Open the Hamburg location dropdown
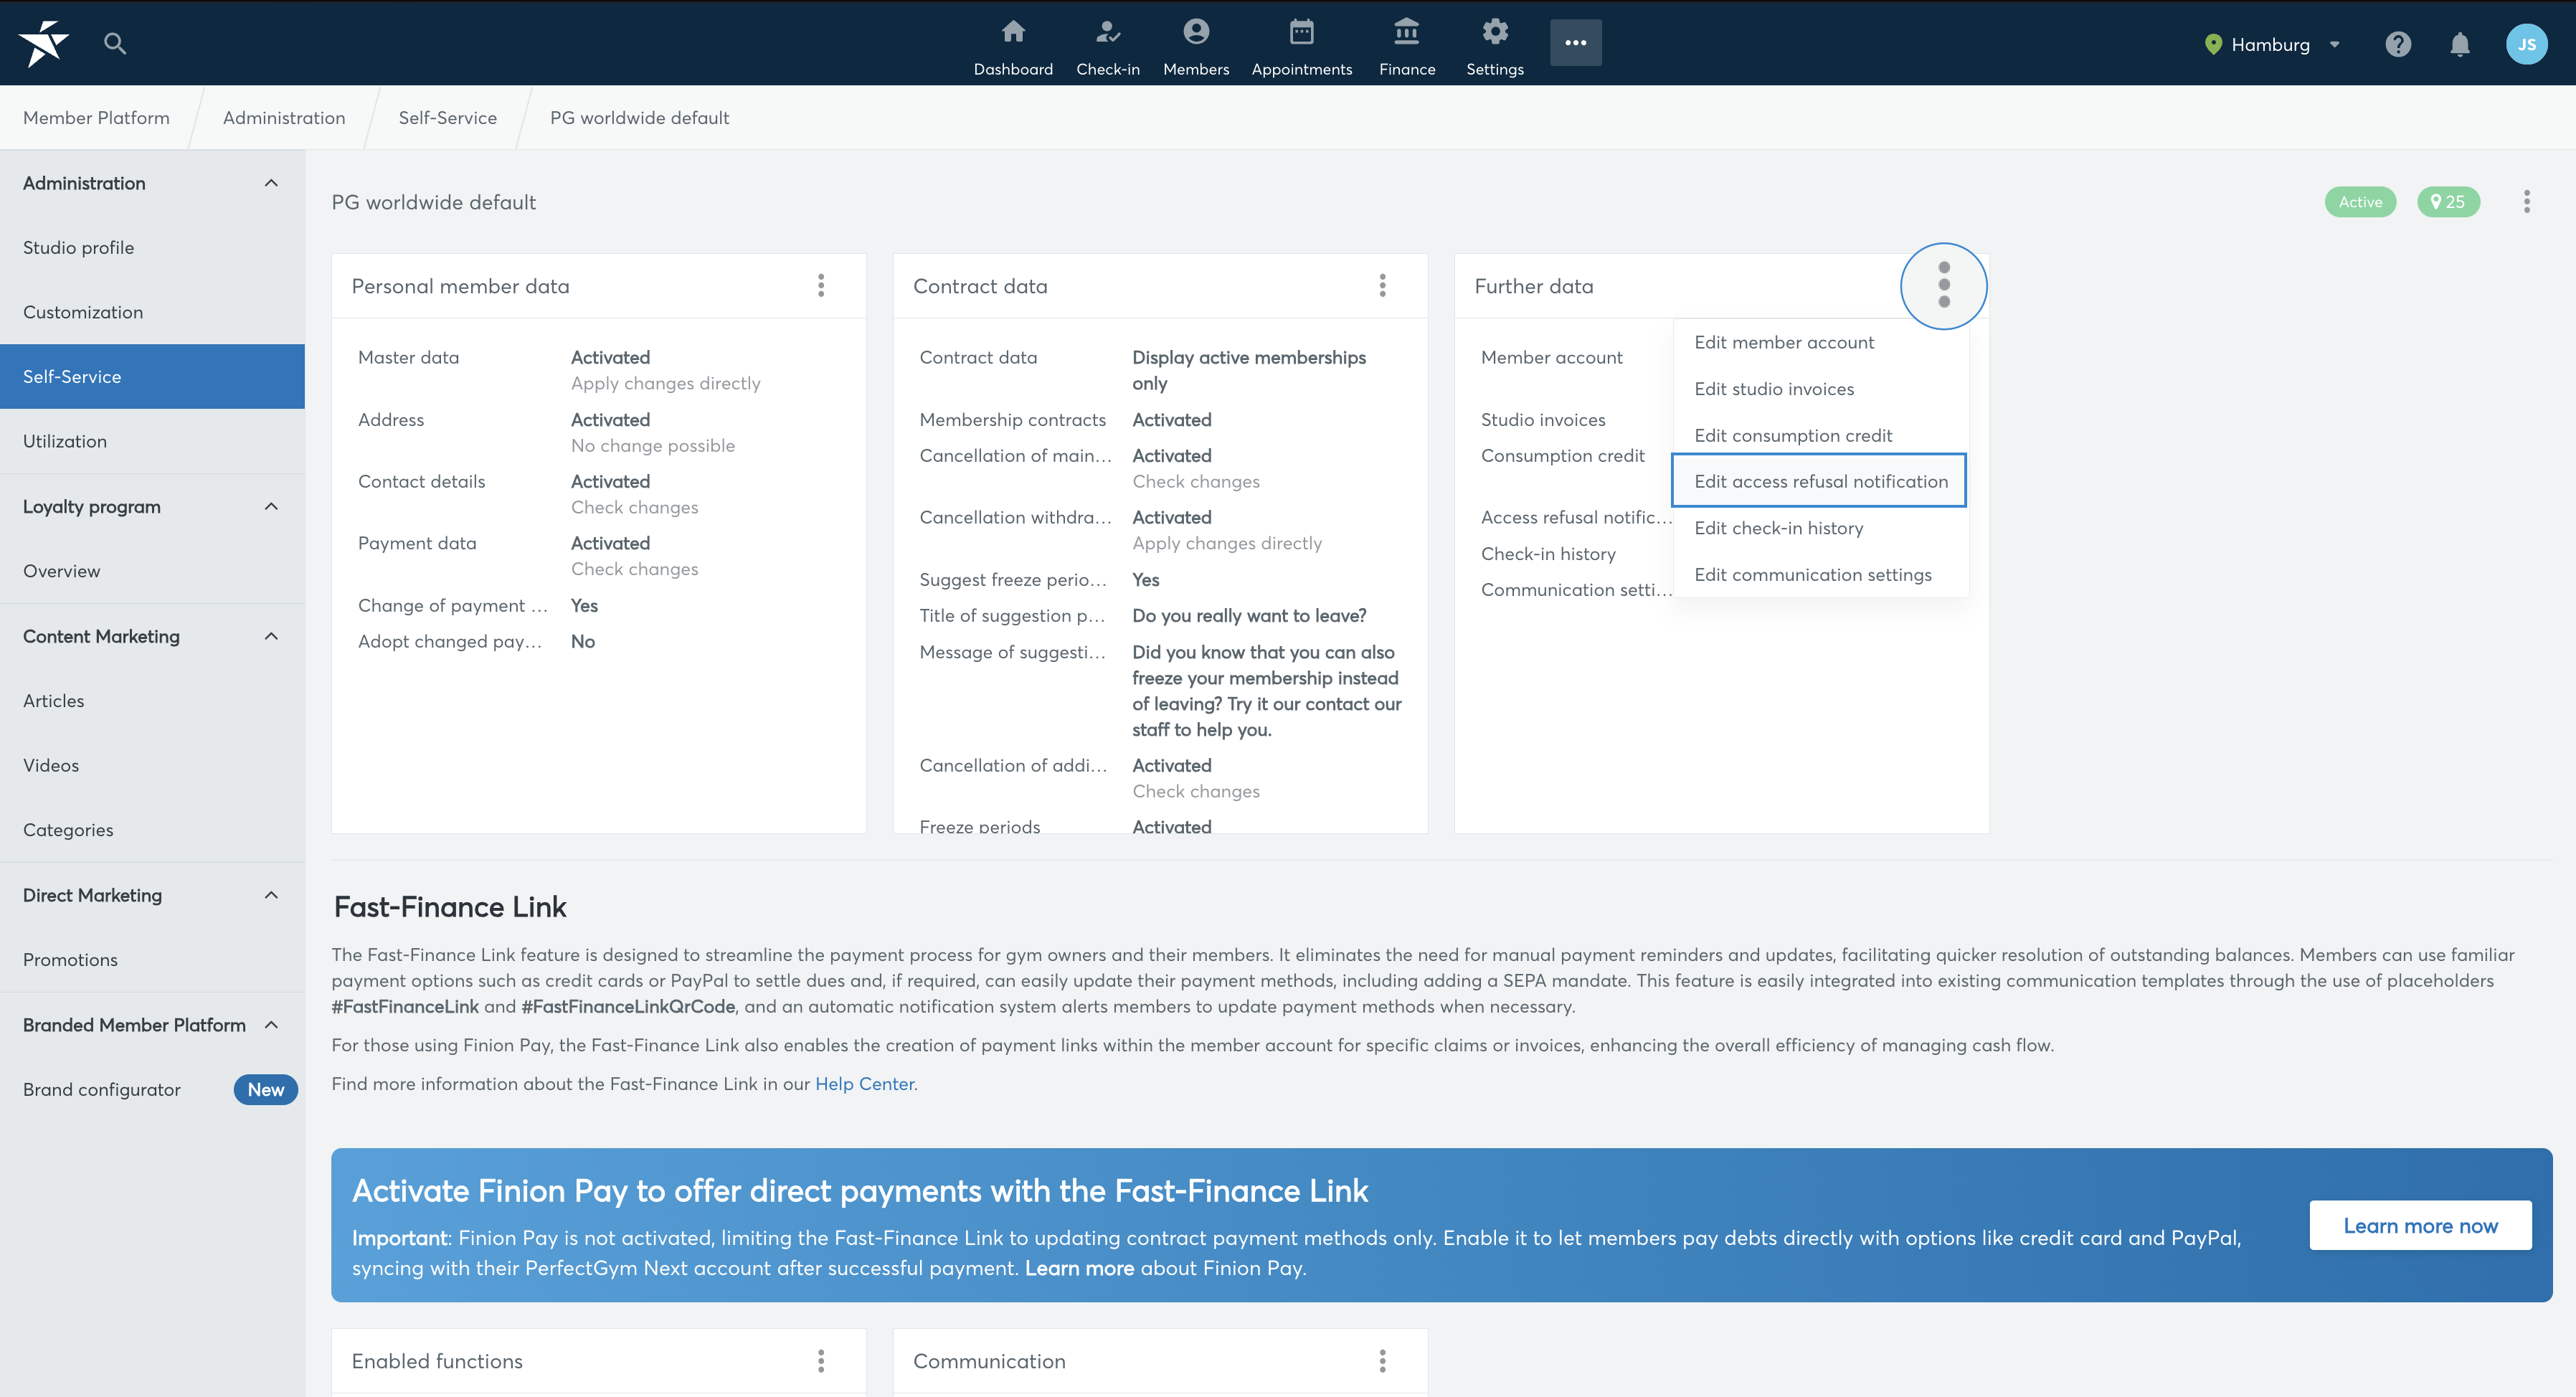The width and height of the screenshot is (2576, 1397). (2271, 44)
